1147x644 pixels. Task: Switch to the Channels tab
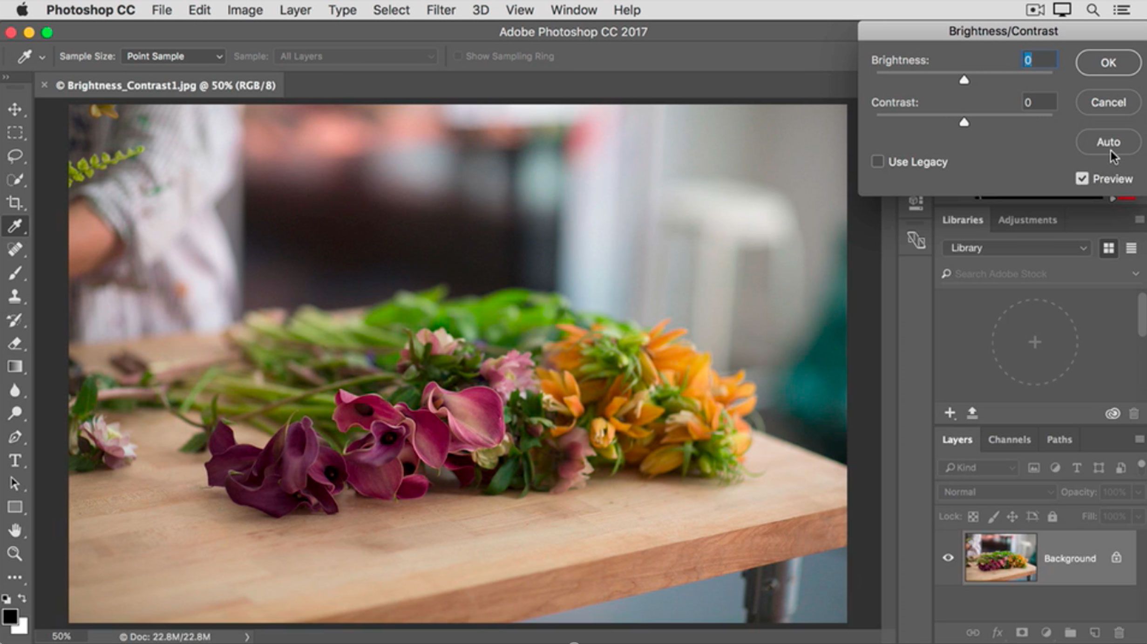(x=1009, y=439)
